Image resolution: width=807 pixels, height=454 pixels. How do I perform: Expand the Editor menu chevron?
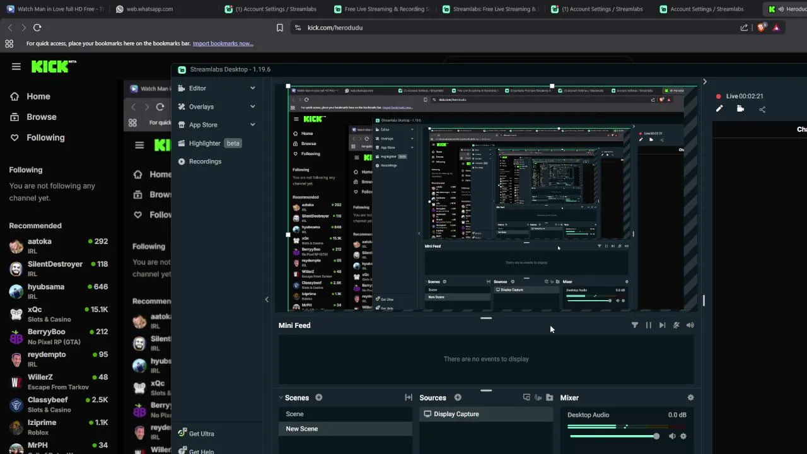(x=253, y=88)
